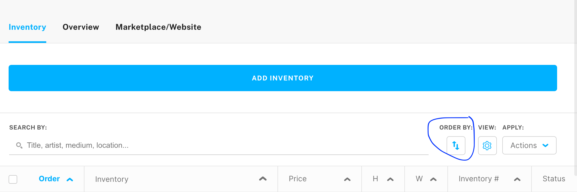
Task: Sort by H column chevron
Action: (390, 179)
